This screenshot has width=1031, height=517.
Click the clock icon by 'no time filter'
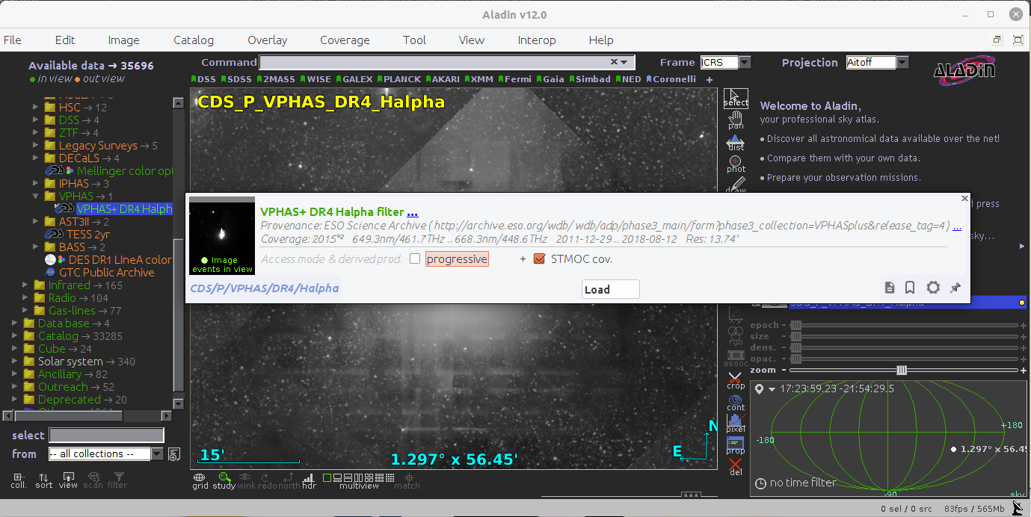point(761,483)
